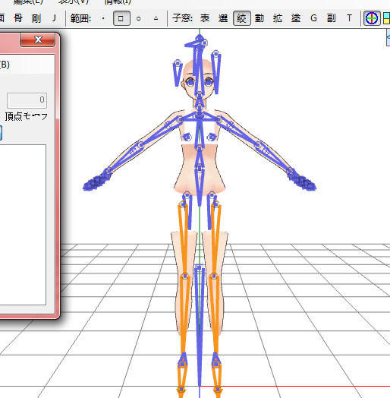Image resolution: width=390 pixels, height=398 pixels.
Task: Toggle the 絞 filter sub-window
Action: click(241, 18)
